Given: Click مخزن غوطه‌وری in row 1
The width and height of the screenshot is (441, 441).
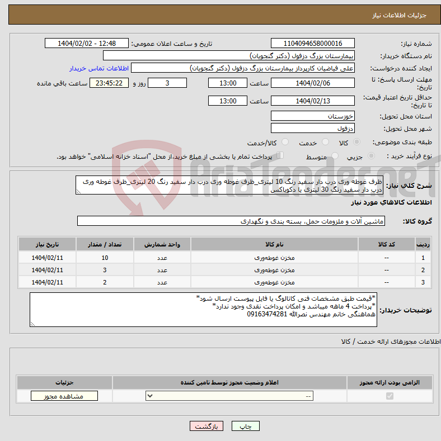Looking at the screenshot, I should click(x=274, y=258).
